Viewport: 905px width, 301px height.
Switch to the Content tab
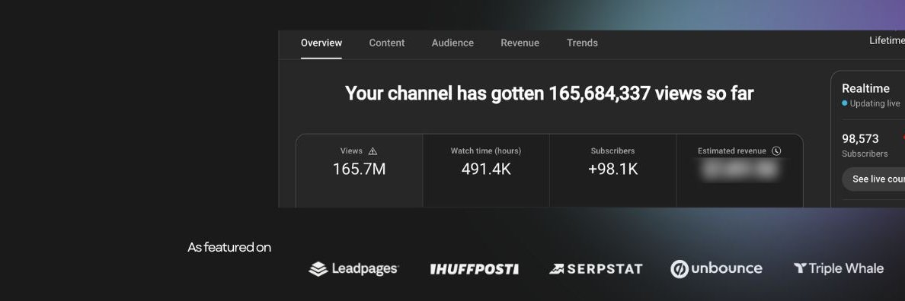pyautogui.click(x=387, y=43)
